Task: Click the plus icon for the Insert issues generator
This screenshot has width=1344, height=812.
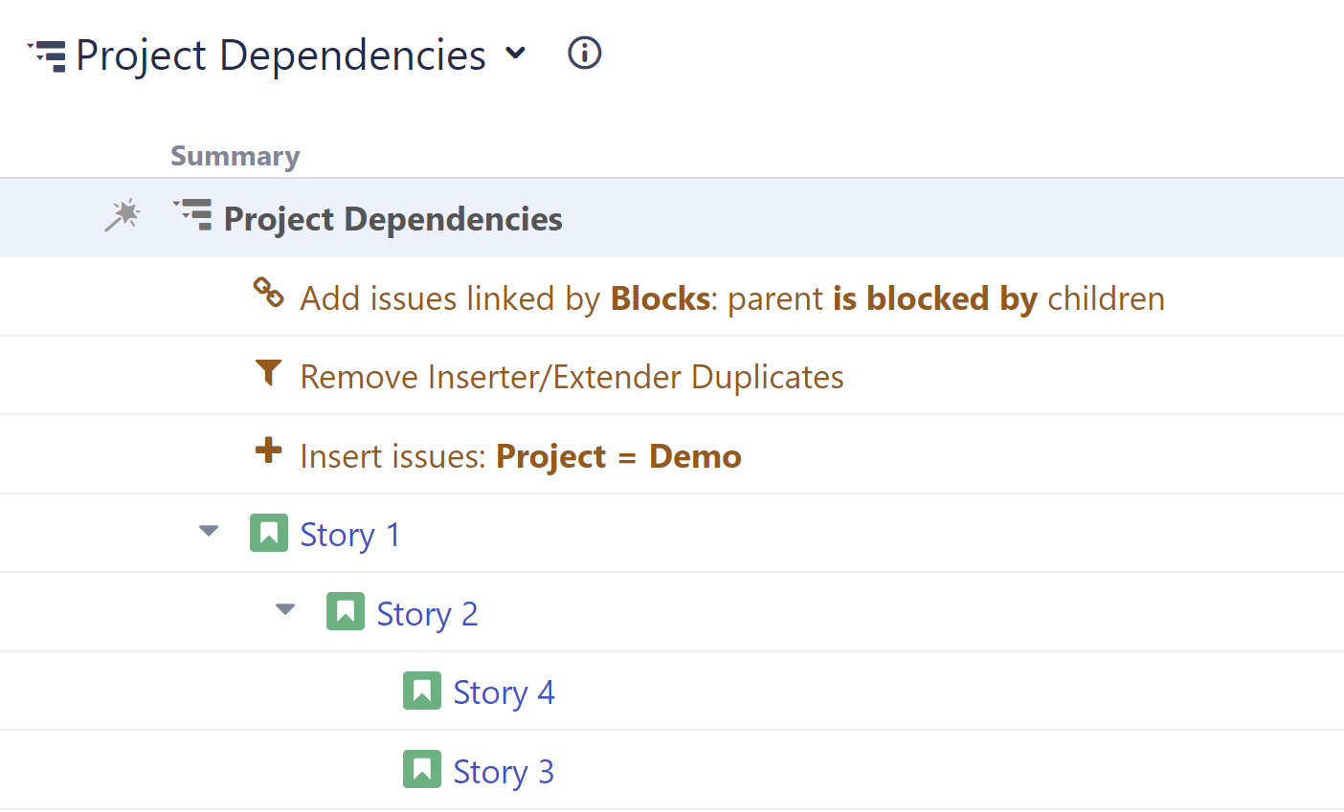Action: (x=269, y=450)
